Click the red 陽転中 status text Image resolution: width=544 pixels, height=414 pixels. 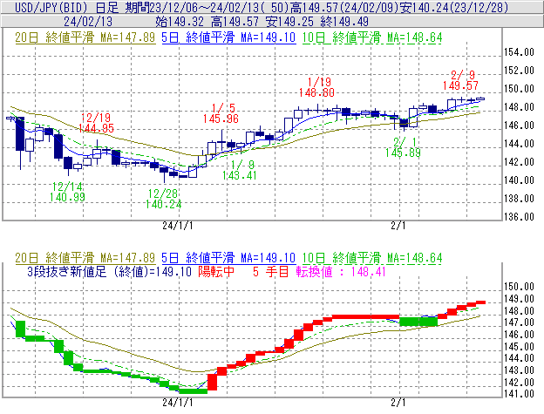216,272
